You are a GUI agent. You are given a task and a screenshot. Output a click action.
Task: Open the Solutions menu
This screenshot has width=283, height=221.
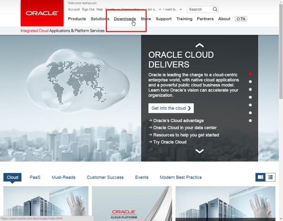[x=100, y=19]
